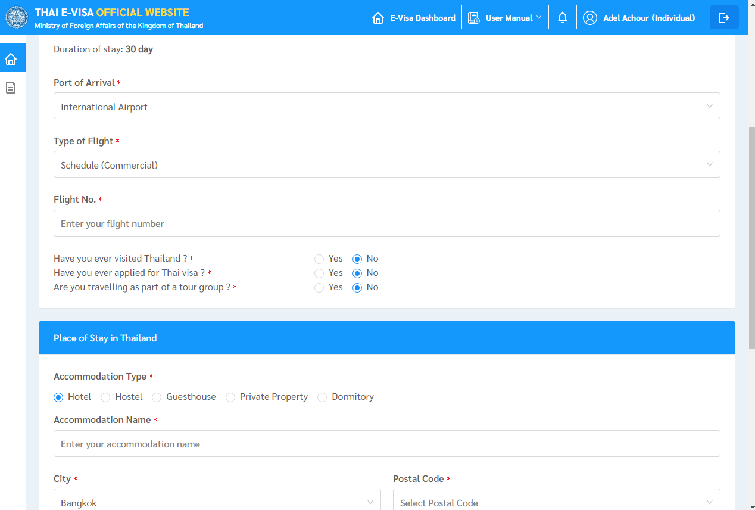
Task: Open the Type of Flight dropdown
Action: 386,164
